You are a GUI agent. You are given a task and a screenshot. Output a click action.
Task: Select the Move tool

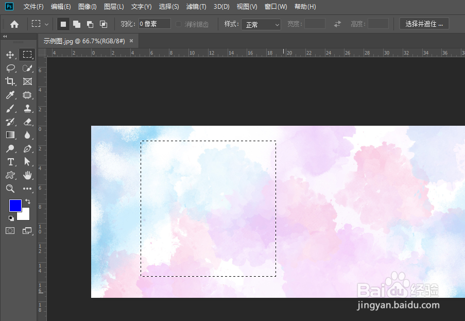click(x=10, y=55)
